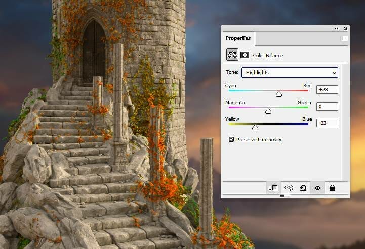The width and height of the screenshot is (365, 249).
Task: Click the 'Blue' slider label
Action: click(307, 119)
